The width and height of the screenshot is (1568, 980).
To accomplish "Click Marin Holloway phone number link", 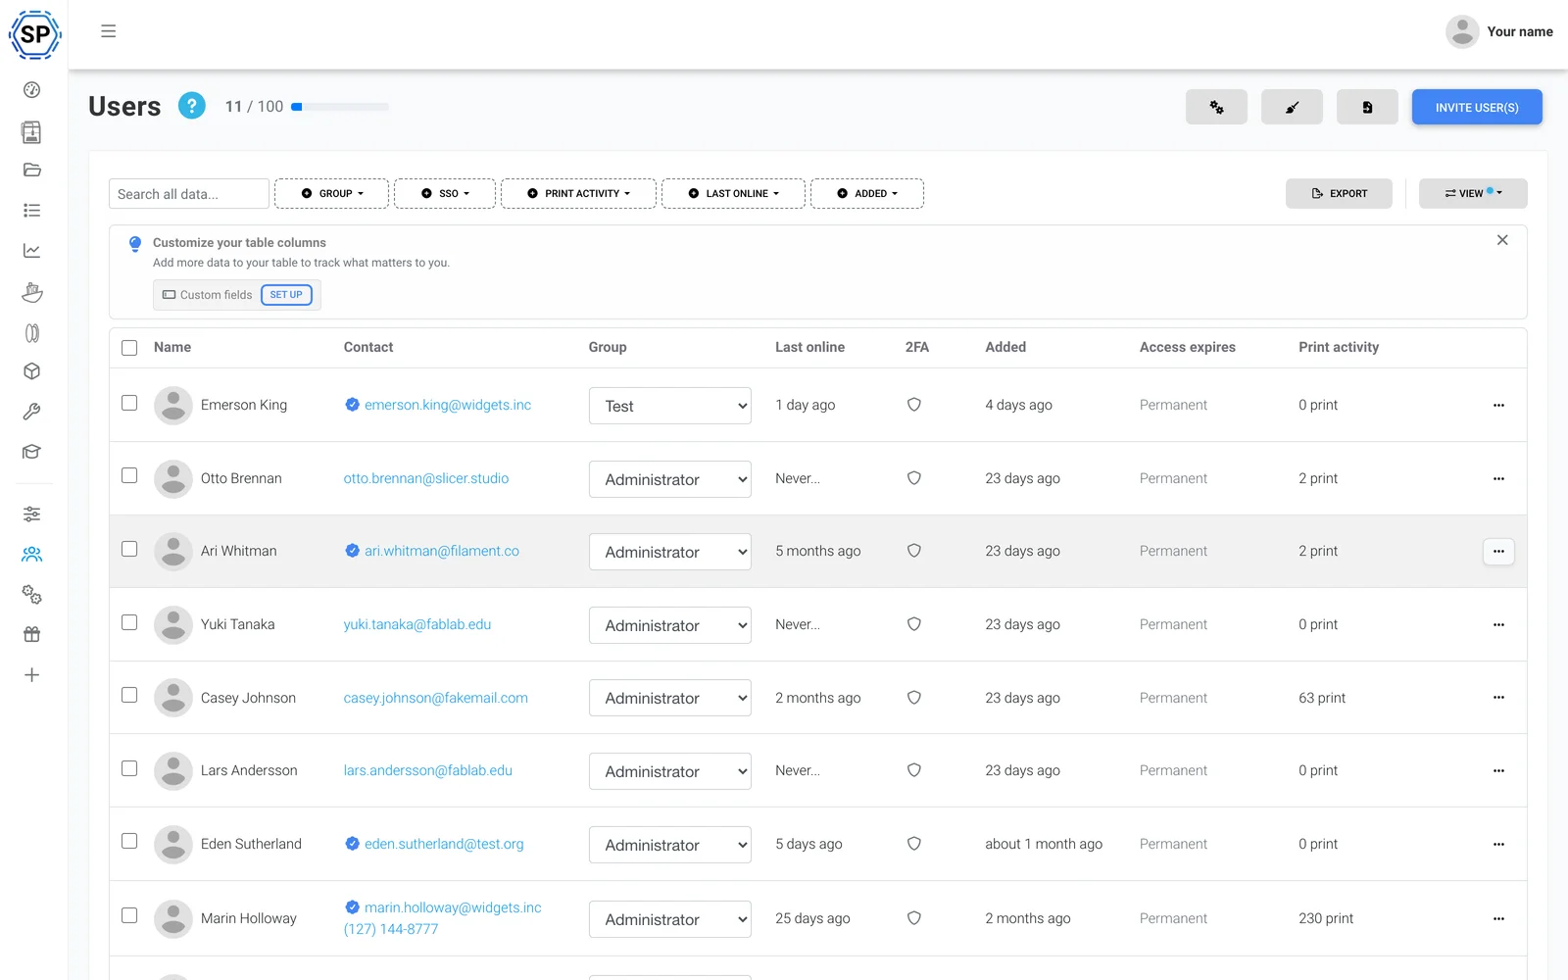I will coord(391,929).
